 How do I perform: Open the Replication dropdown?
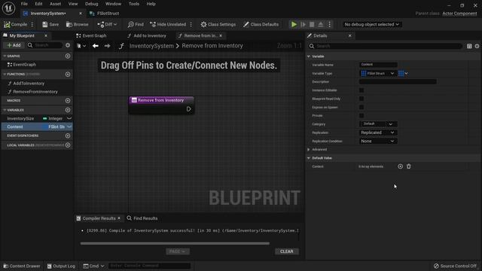[x=378, y=132]
